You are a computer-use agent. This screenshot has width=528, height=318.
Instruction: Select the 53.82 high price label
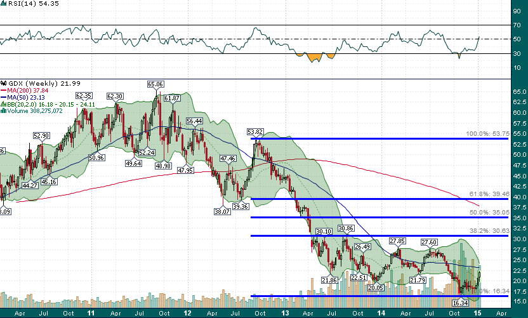point(255,132)
